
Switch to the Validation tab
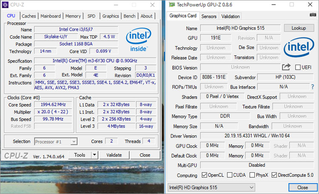[x=230, y=16]
